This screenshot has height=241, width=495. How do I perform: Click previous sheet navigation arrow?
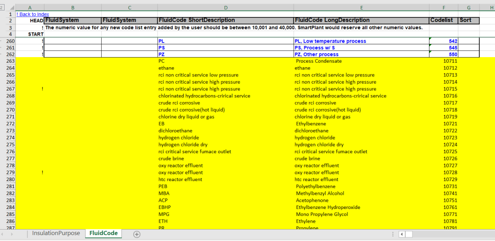3,234
